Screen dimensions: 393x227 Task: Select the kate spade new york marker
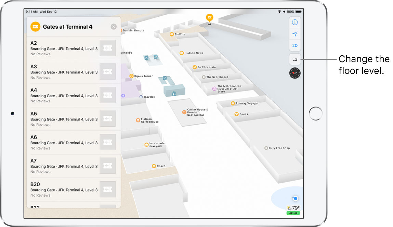(147, 144)
